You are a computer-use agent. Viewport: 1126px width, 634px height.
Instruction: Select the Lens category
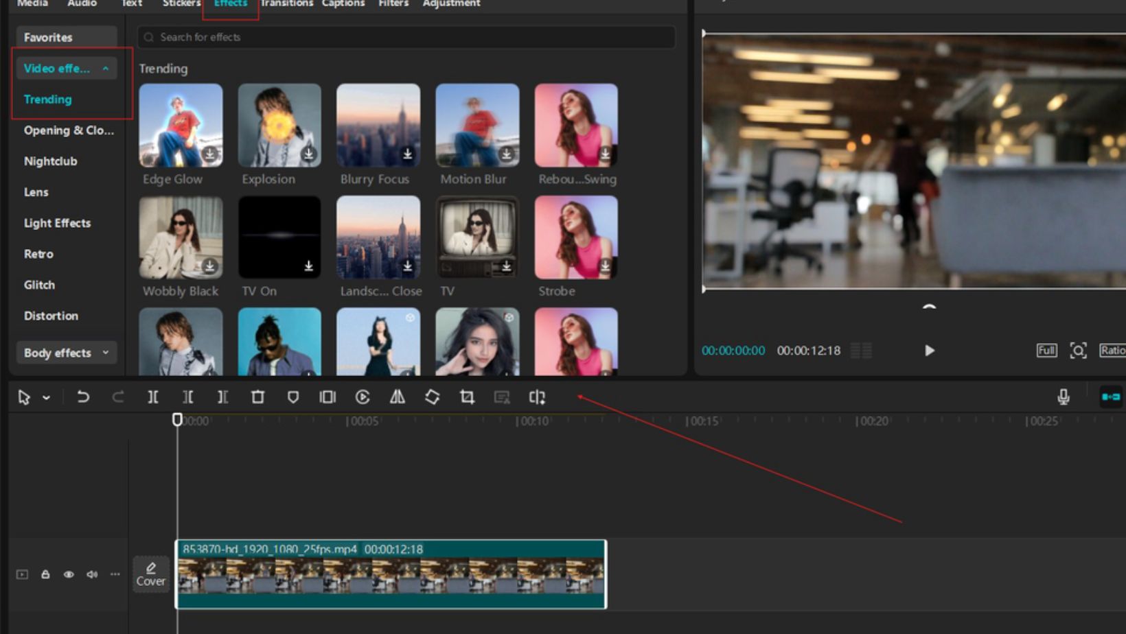[36, 192]
